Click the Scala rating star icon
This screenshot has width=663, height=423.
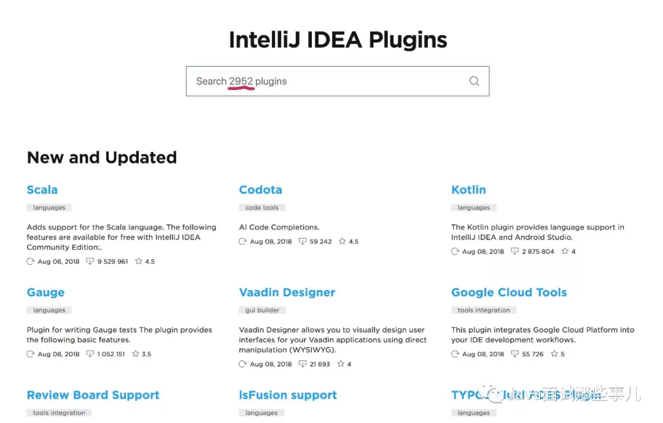tap(138, 261)
